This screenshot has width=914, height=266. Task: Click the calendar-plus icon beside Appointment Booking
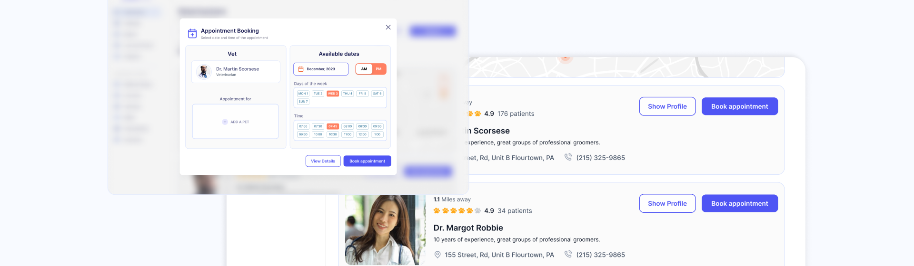click(x=192, y=34)
